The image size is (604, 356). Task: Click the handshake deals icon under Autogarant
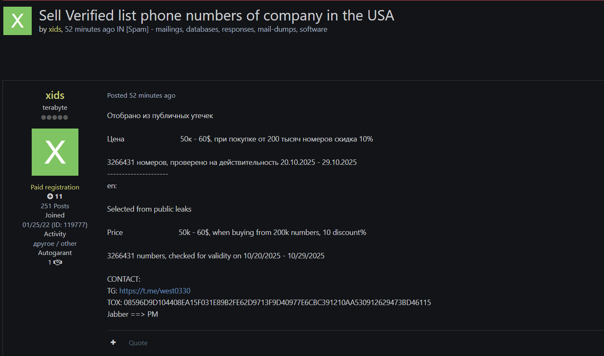(58, 263)
